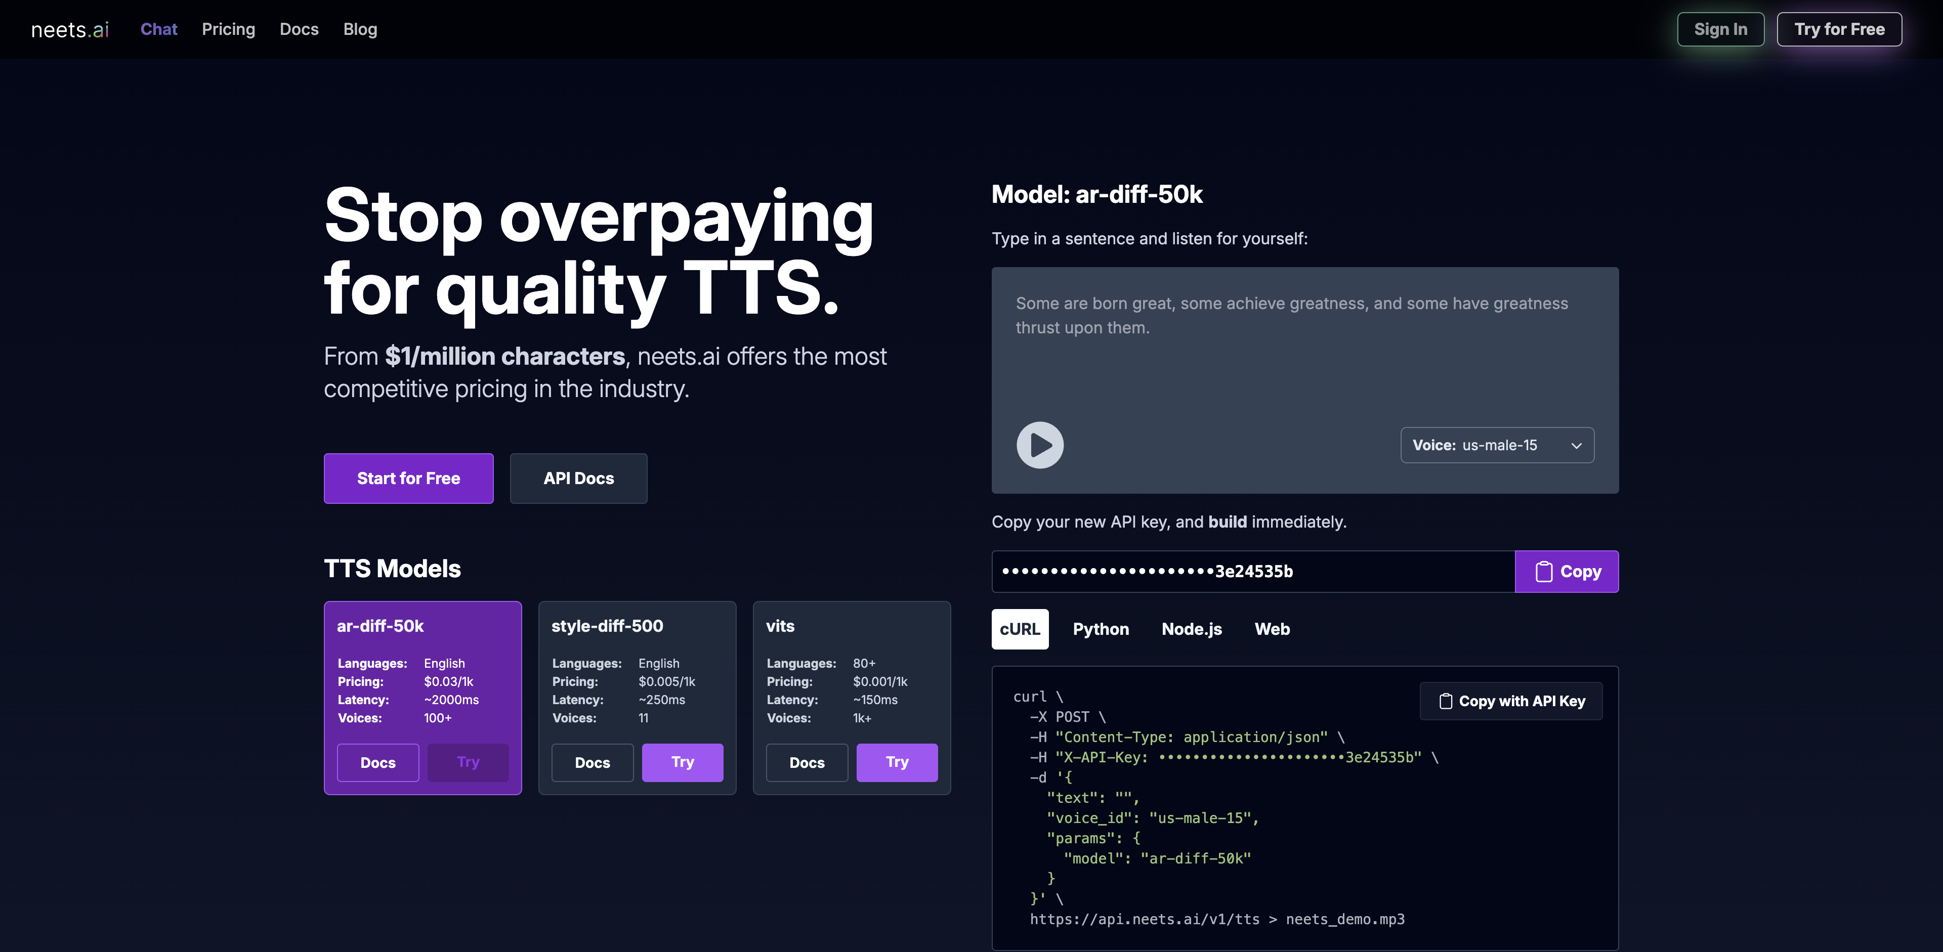The width and height of the screenshot is (1943, 952).
Task: Click the Model: ar-diff-50k heading
Action: pos(1096,194)
